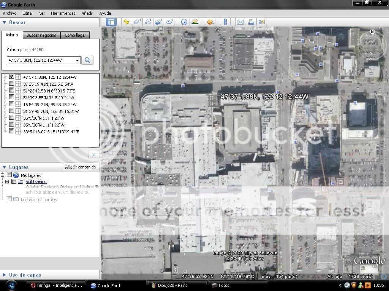Open Taringa browser window from taskbar

coord(56,285)
